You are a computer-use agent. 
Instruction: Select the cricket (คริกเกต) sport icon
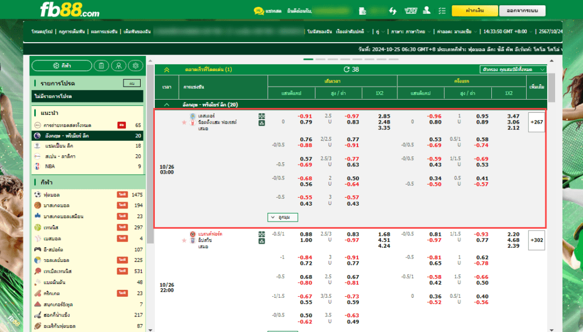38,293
